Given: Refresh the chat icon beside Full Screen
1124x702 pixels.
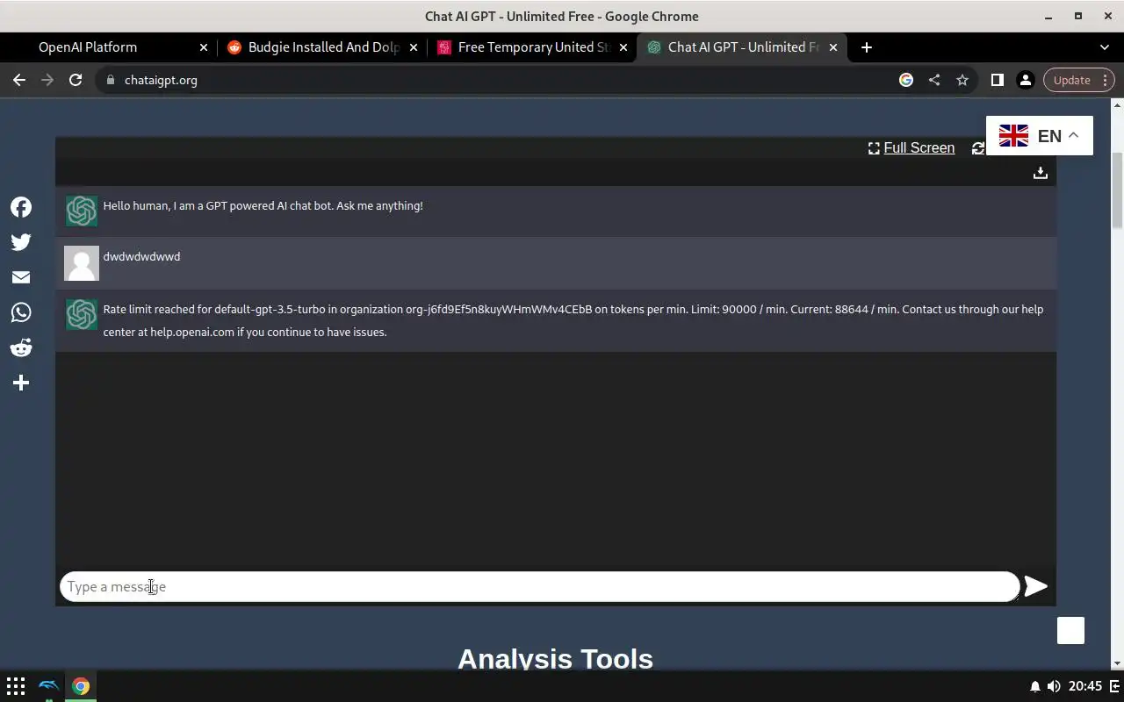Looking at the screenshot, I should 978,148.
